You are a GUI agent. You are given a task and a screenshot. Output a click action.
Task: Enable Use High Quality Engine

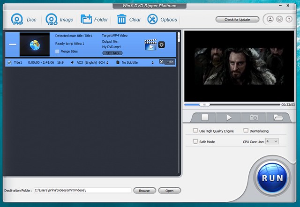tap(195, 131)
